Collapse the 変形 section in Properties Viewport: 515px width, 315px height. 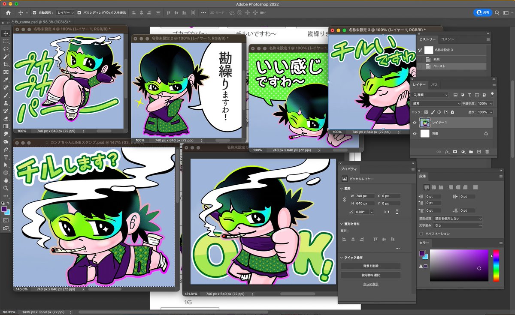click(342, 189)
